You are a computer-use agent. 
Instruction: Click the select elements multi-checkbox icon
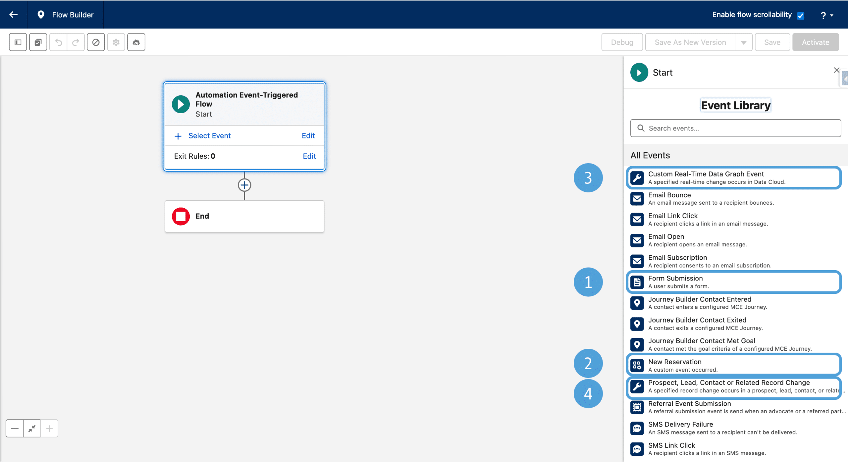[x=38, y=42]
